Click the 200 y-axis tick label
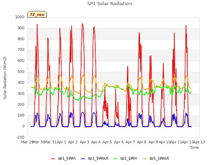 (21, 104)
